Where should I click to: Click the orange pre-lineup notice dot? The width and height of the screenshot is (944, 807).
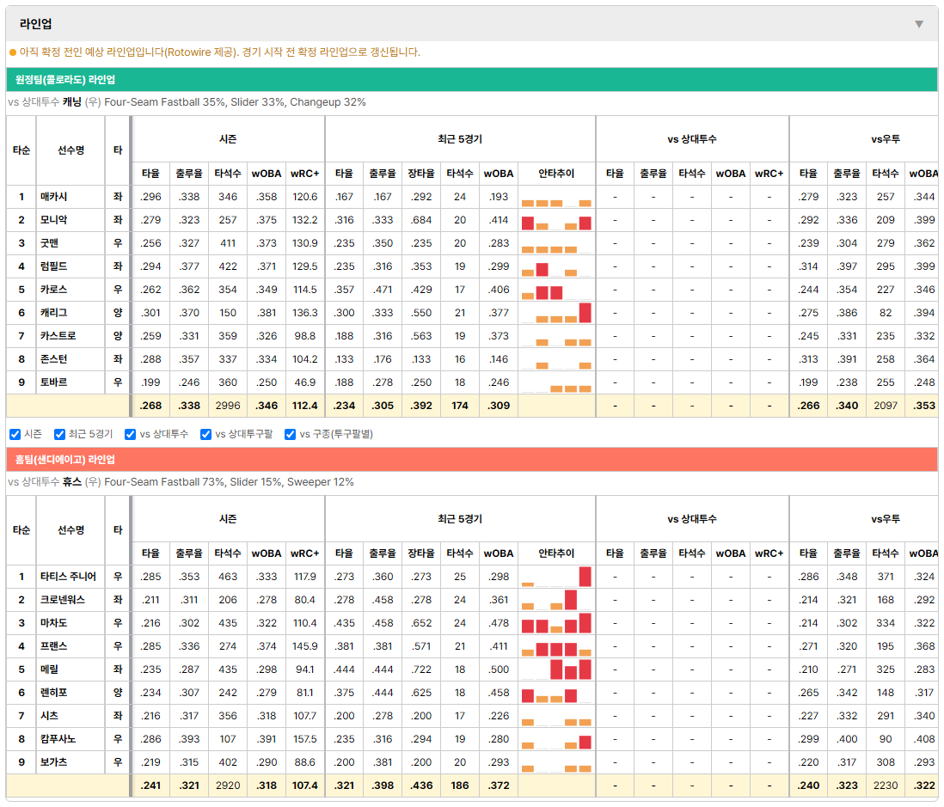click(x=13, y=52)
